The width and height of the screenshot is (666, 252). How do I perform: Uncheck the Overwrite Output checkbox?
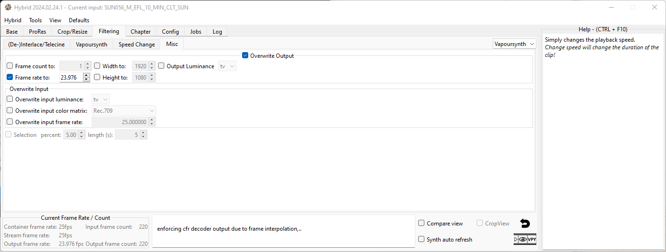click(245, 55)
